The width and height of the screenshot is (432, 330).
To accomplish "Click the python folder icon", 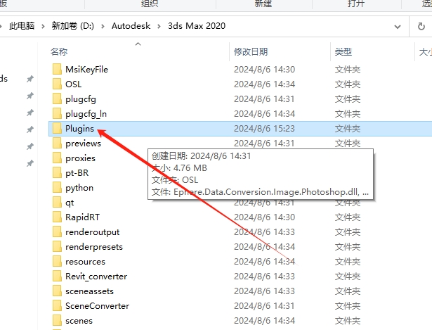I will (x=57, y=188).
